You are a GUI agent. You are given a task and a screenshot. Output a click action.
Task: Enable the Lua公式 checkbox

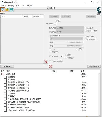(86, 28)
